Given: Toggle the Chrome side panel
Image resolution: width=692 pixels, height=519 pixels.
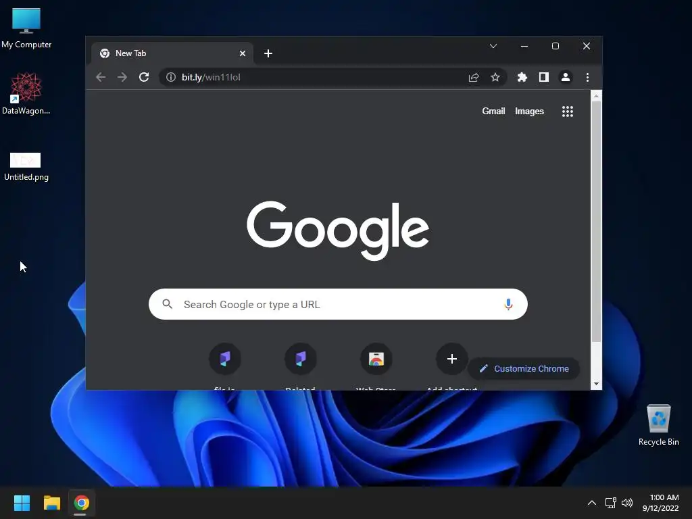Looking at the screenshot, I should pyautogui.click(x=544, y=77).
